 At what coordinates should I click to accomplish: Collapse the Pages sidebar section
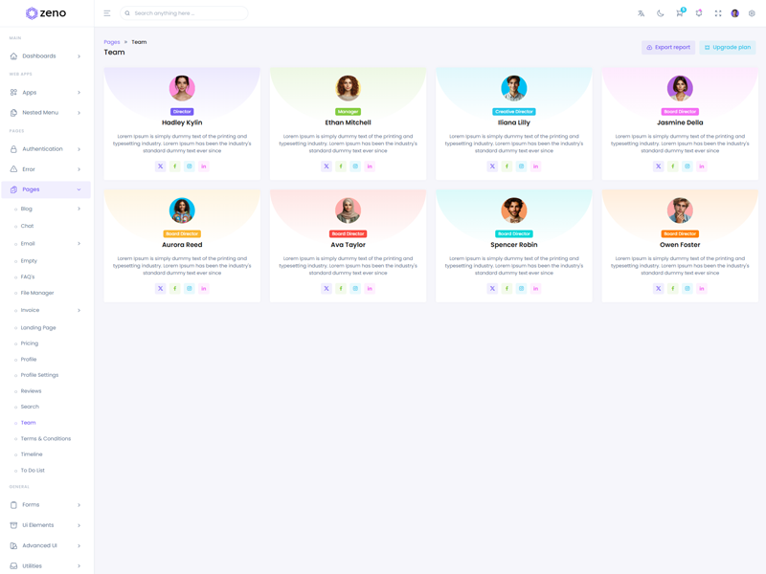click(46, 189)
